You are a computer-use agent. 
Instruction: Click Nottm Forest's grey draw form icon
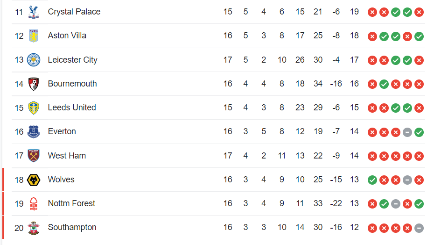point(395,204)
